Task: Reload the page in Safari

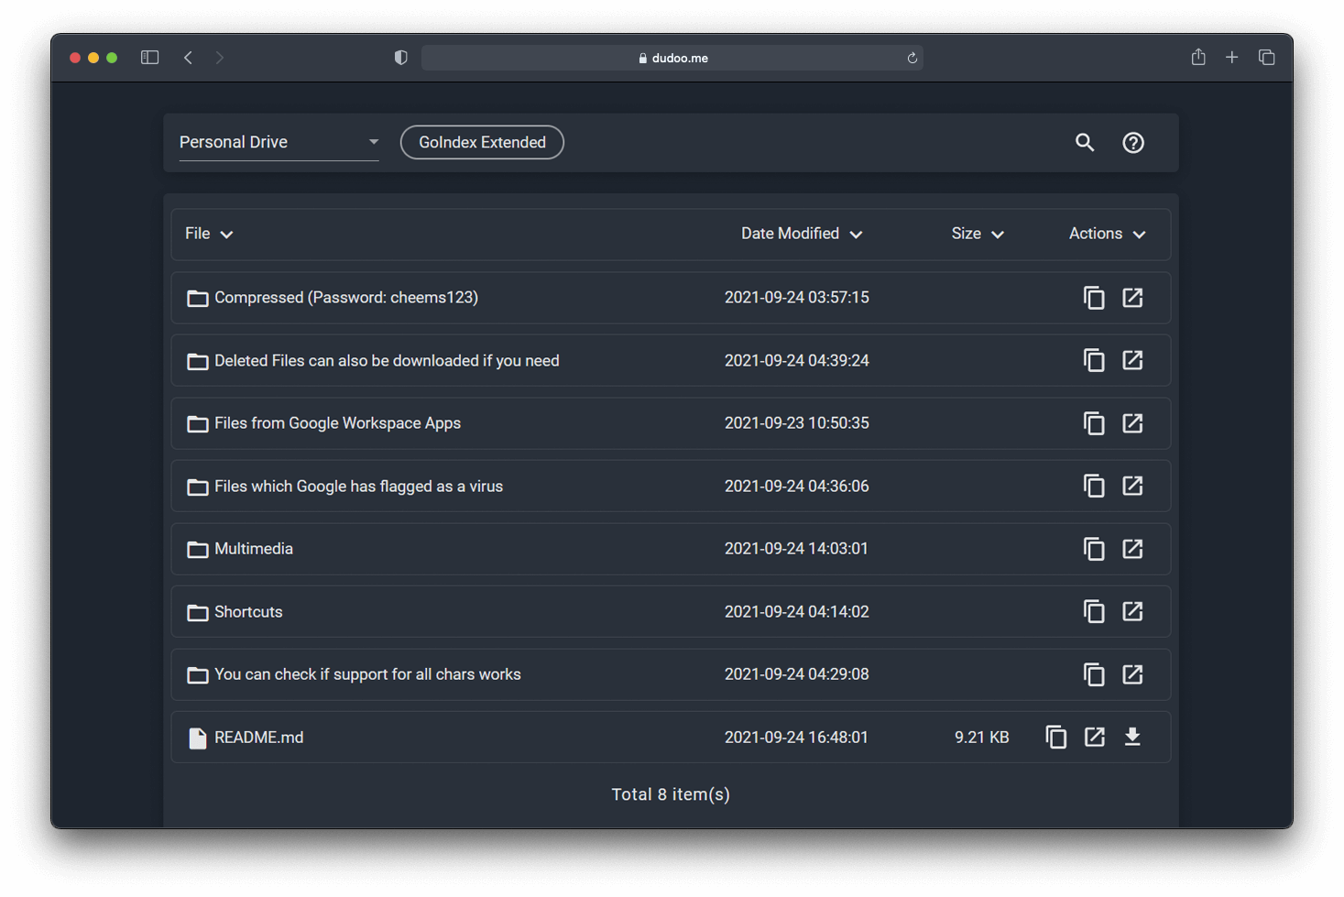Action: point(912,58)
